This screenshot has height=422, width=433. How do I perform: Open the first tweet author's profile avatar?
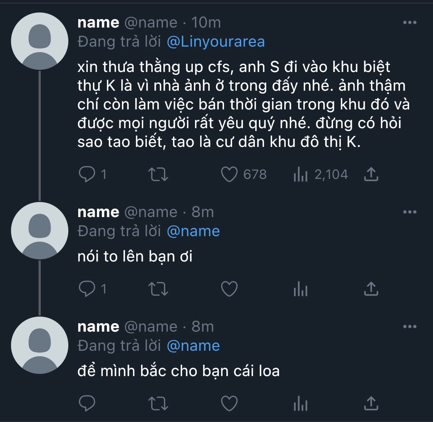40,41
